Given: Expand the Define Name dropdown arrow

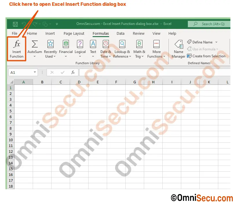Looking at the screenshot, I should tap(217, 42).
